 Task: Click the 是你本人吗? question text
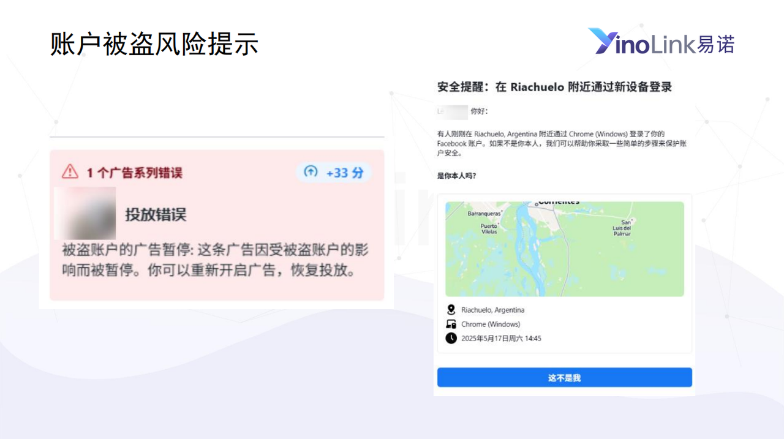coord(456,176)
